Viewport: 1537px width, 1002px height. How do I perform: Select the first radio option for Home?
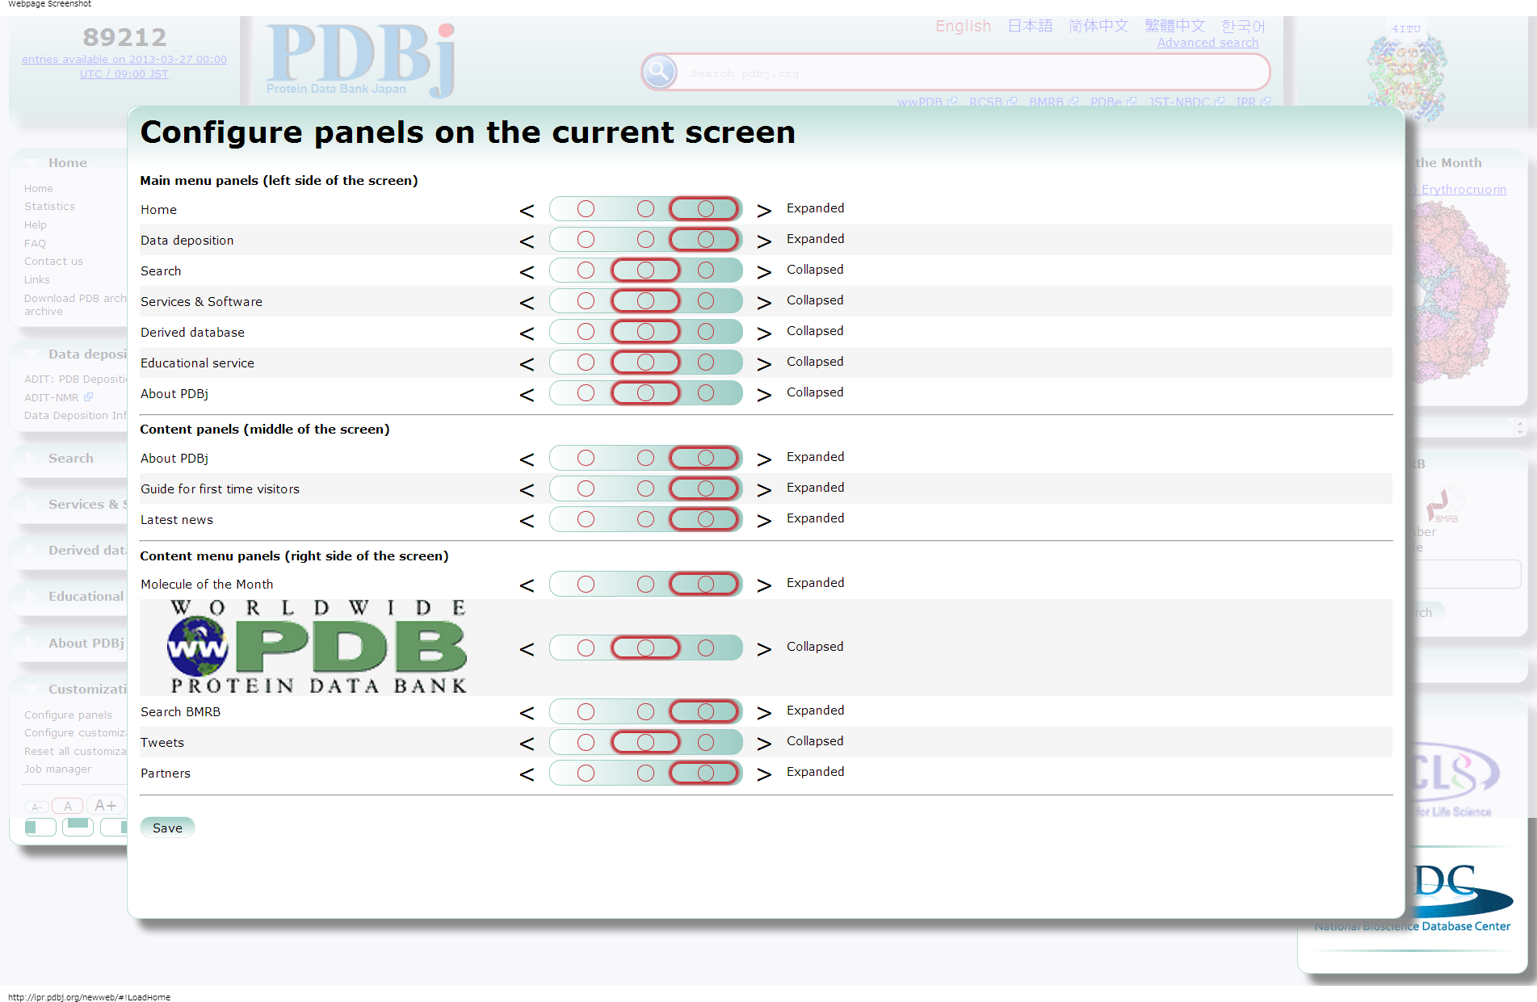(x=586, y=209)
